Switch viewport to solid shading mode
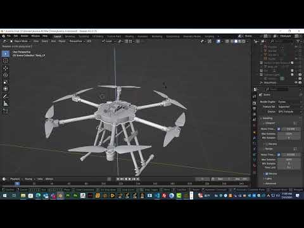 236,41
